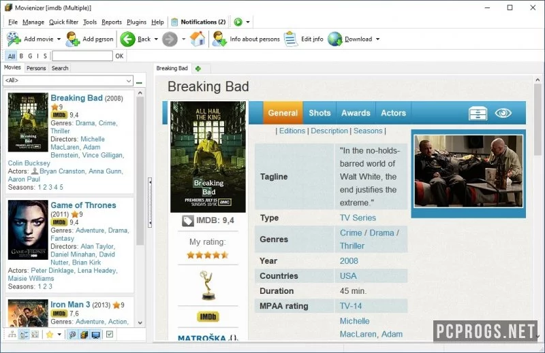Viewport: 545px width, 353px height.
Task: Click the Info about persons icon
Action: [219, 39]
